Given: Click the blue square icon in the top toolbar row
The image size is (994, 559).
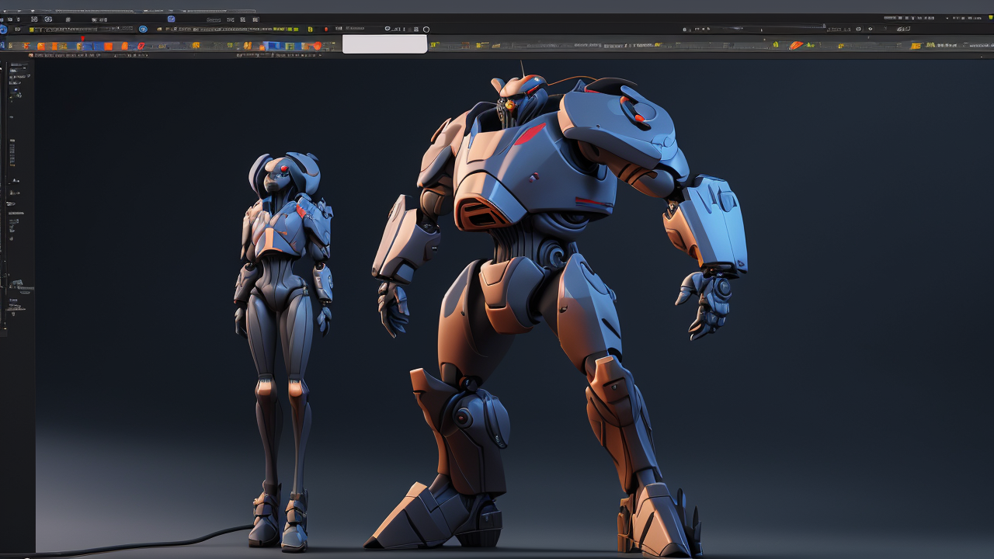Looking at the screenshot, I should pyautogui.click(x=171, y=19).
